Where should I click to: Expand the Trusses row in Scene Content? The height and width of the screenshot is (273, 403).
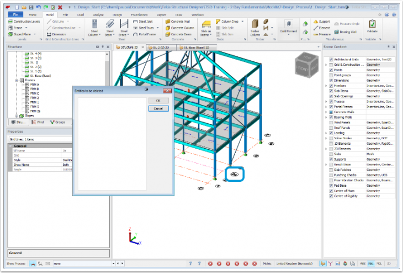(326, 101)
